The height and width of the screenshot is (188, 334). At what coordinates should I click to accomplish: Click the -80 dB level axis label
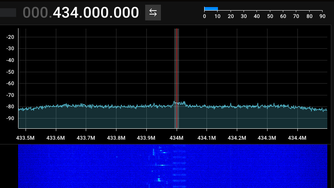(10, 107)
